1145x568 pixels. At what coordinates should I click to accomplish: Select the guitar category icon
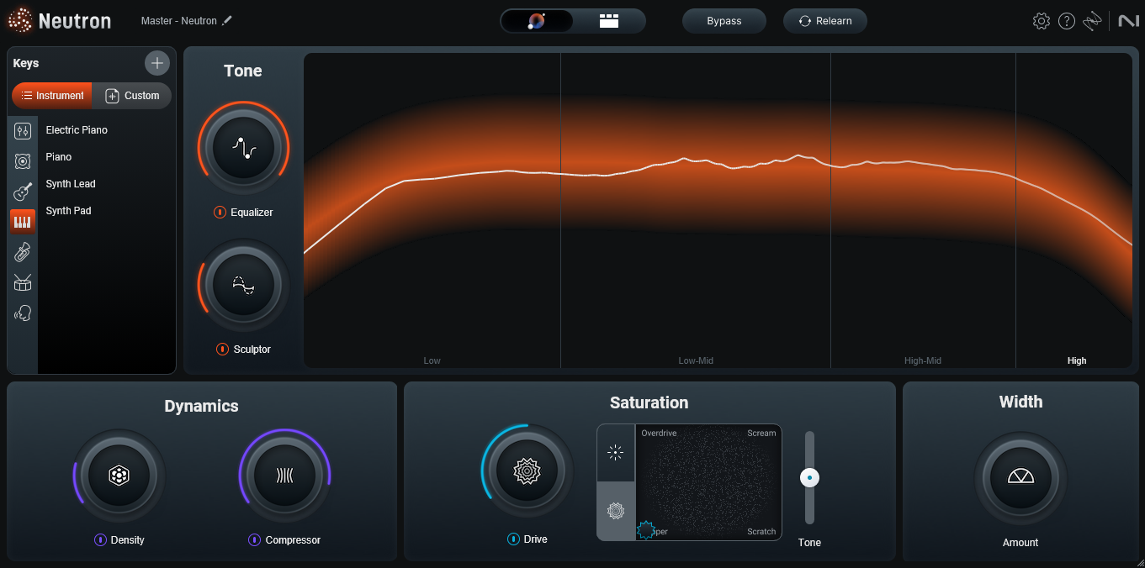23,191
